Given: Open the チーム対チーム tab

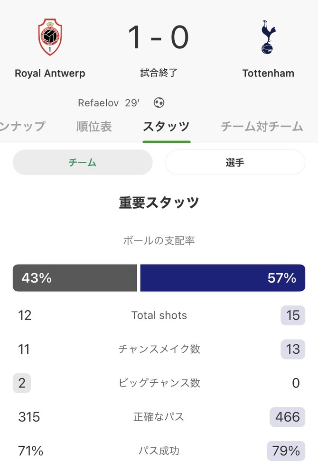Looking at the screenshot, I should coord(262,126).
